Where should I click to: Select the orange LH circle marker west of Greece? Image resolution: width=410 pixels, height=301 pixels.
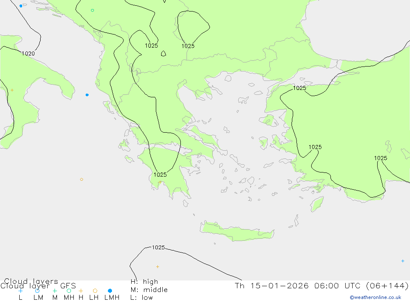[82, 179]
